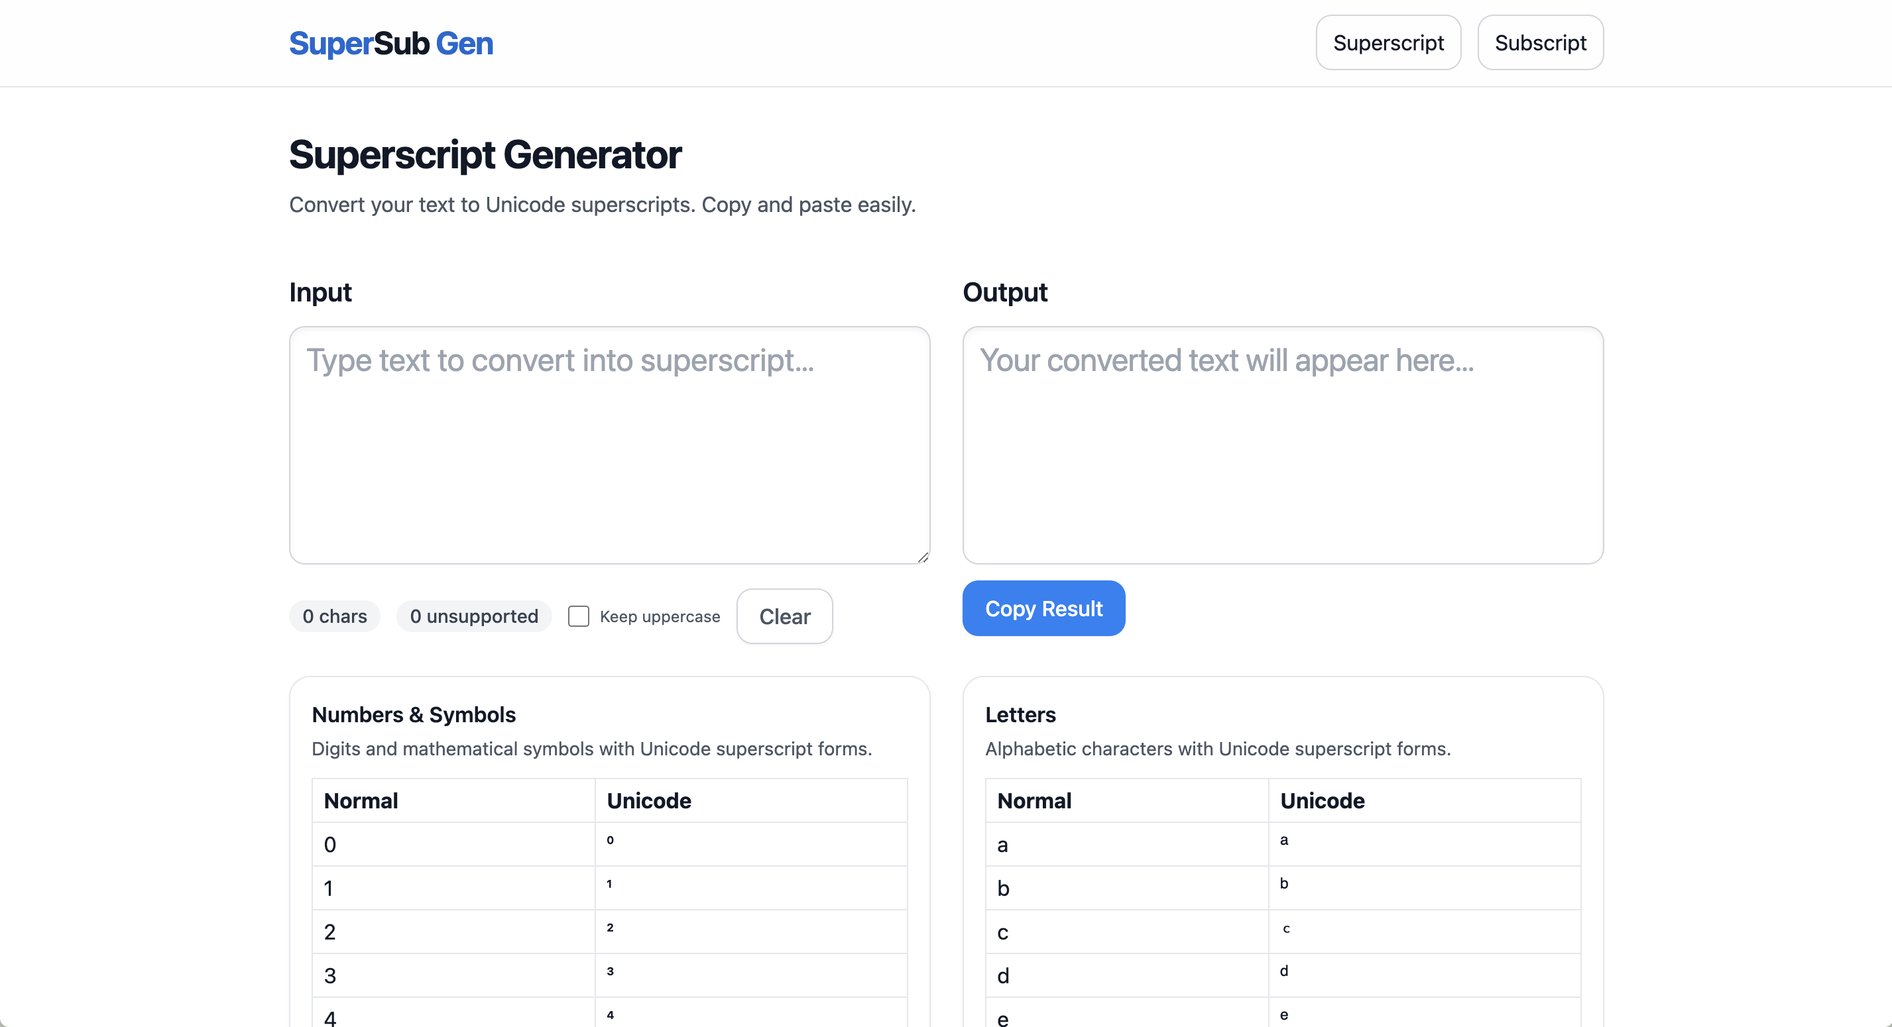
Task: Click the SuperSub Gen logo
Action: [x=390, y=43]
